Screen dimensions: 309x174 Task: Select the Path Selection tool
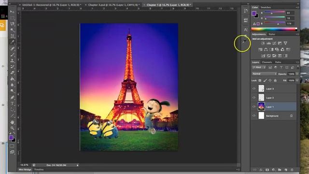[12, 110]
